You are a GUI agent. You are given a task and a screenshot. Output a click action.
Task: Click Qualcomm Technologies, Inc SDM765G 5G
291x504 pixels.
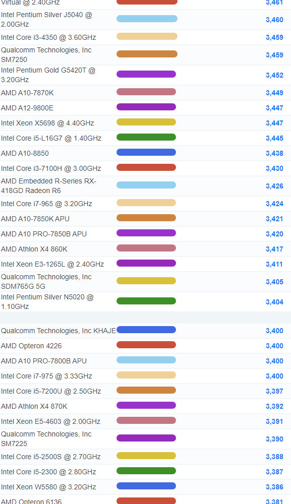[46, 282]
